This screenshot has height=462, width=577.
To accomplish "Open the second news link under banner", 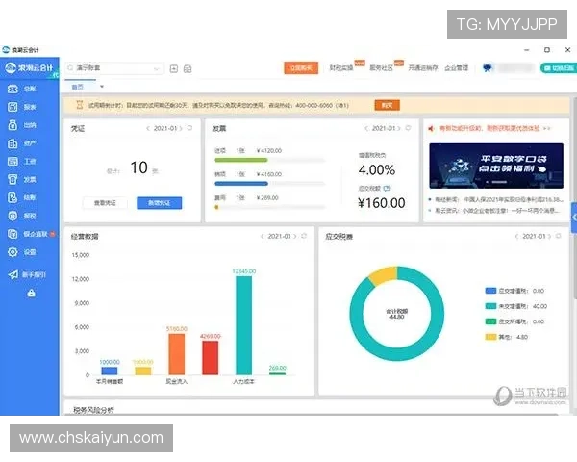I will [x=497, y=211].
